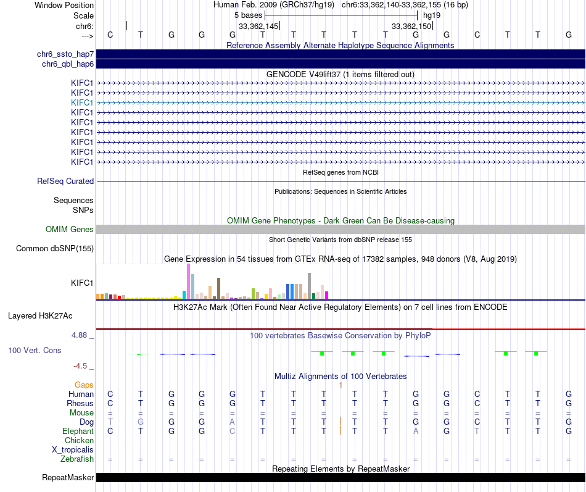Open the RefSeq genes from NCBI title

pos(340,172)
